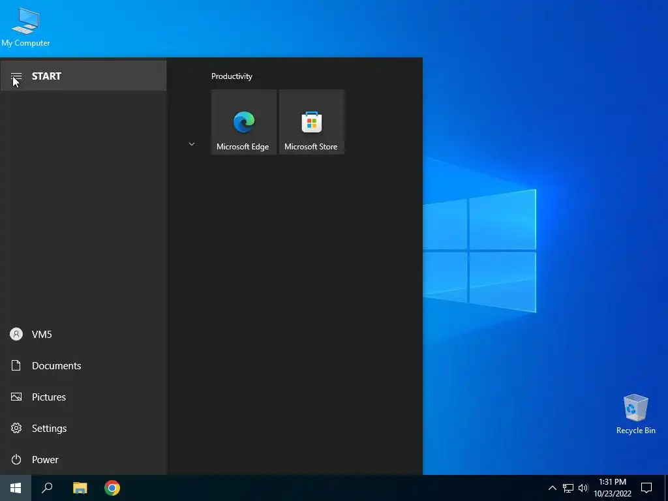This screenshot has width=668, height=501.
Task: Click the Show desktop sliver
Action: tap(666, 488)
